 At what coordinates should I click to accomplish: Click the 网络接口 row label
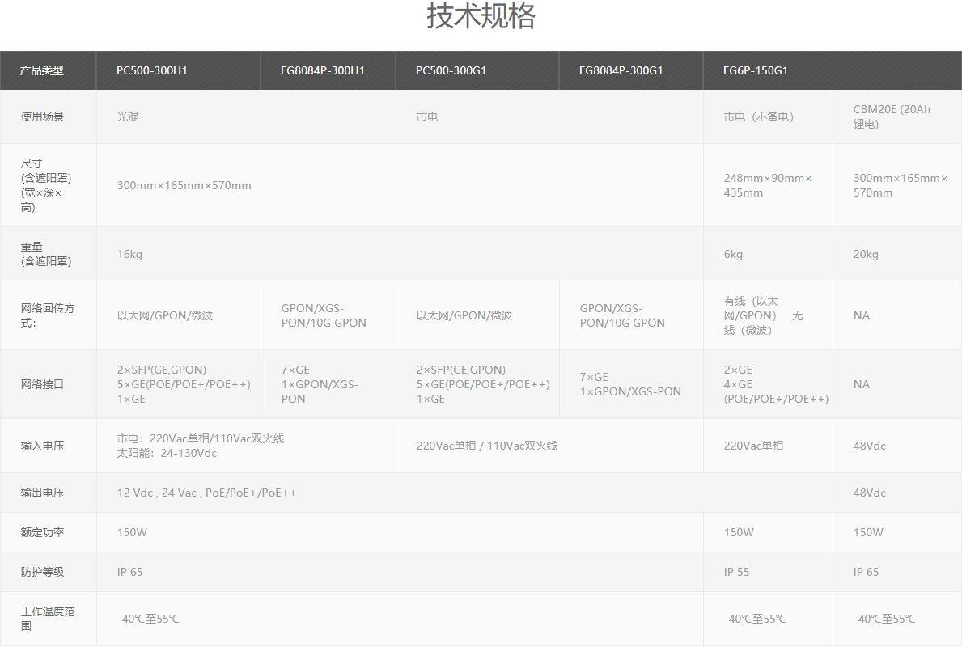pos(48,384)
